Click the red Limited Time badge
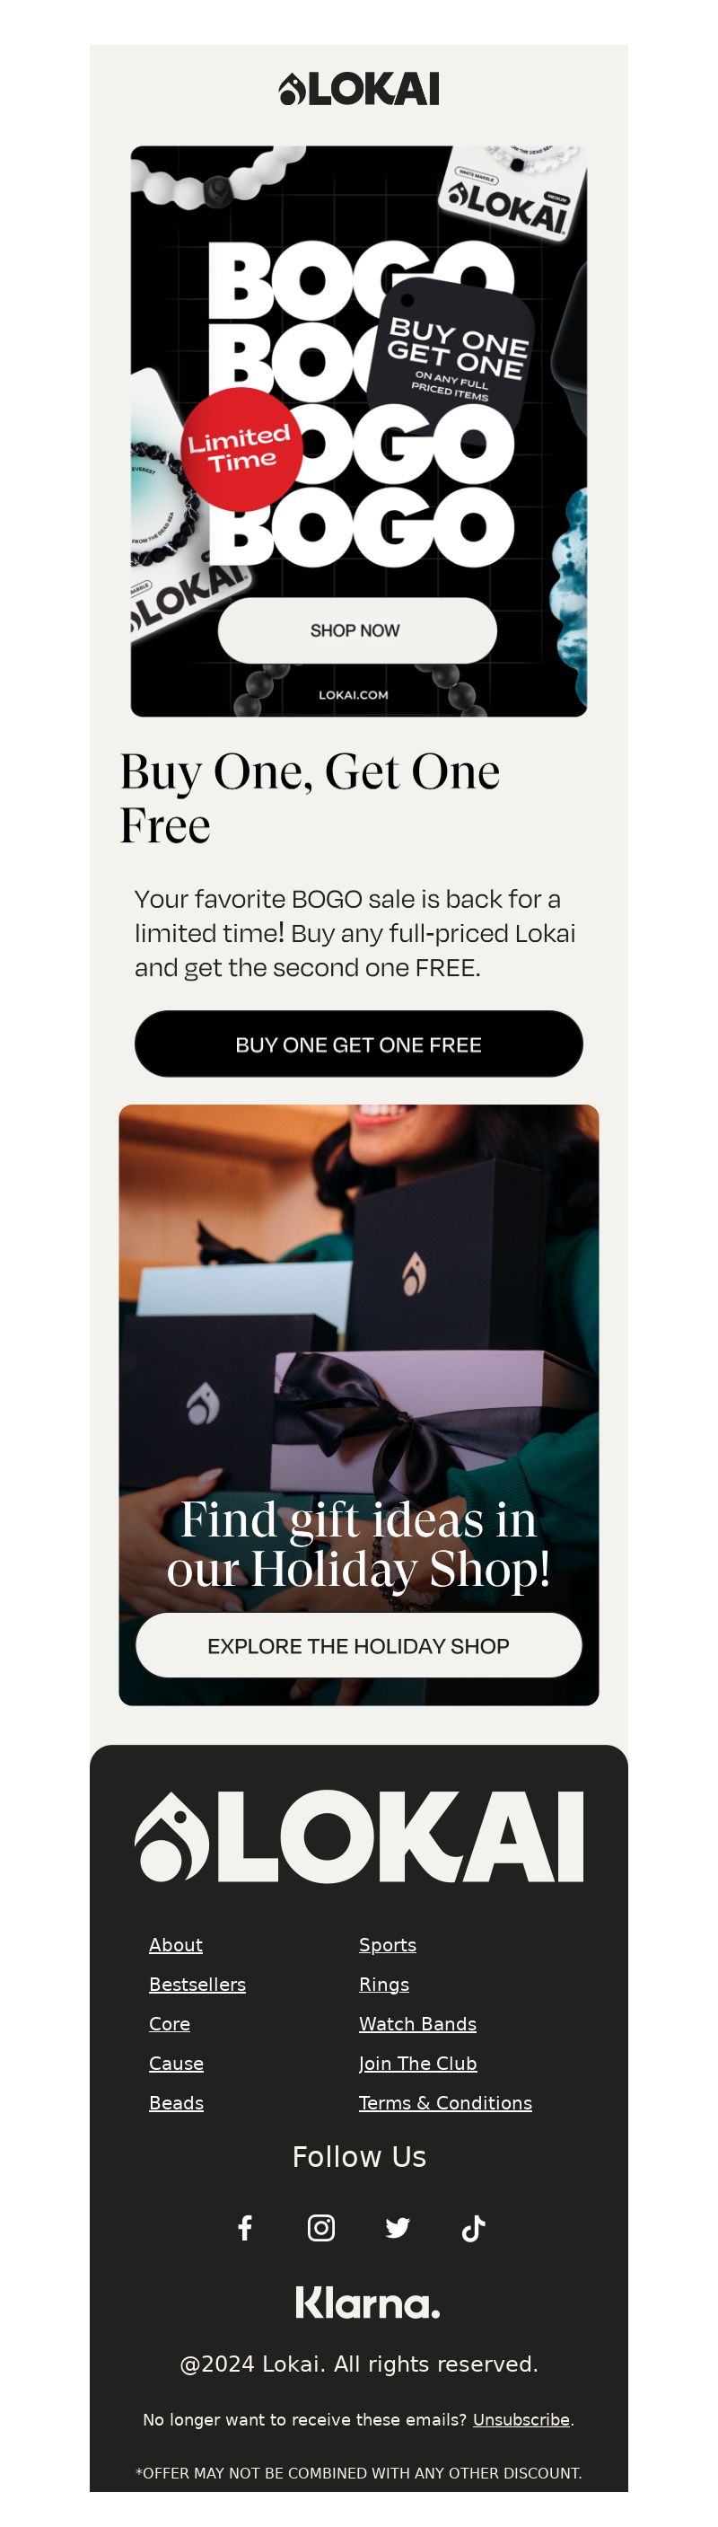718x2527 pixels. tap(241, 449)
